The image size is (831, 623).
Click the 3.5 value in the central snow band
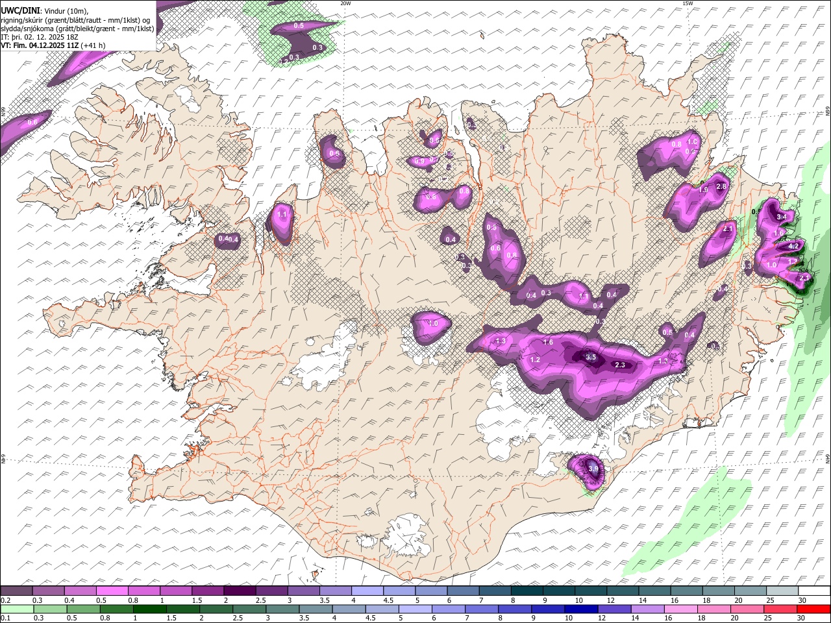[591, 358]
